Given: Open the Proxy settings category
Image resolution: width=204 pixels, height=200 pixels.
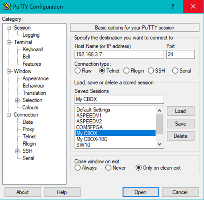Looking at the screenshot, I should 28,129.
